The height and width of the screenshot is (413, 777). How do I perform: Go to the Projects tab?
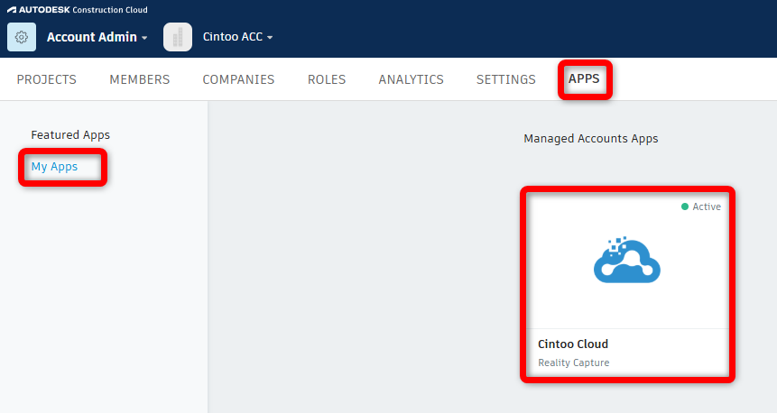pyautogui.click(x=47, y=79)
